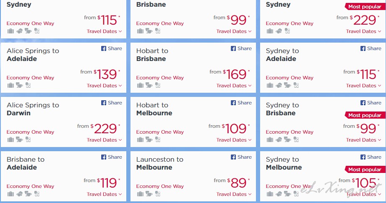Expand Travel Dates for Hobart to Melbourne
Image resolution: width=386 pixels, height=203 pixels.
tap(234, 140)
